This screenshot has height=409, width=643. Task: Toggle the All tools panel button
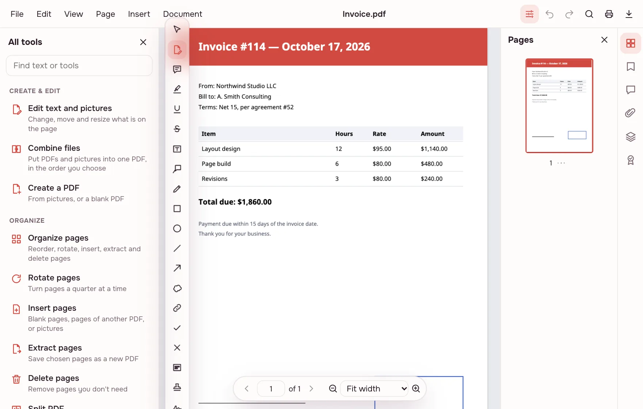529,14
